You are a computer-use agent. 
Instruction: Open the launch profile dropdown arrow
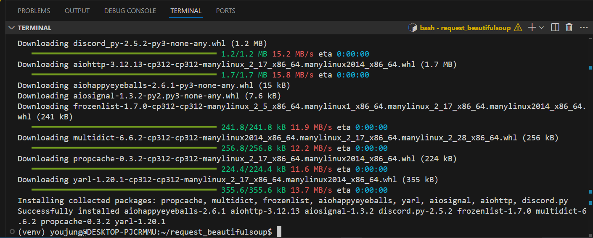click(541, 28)
